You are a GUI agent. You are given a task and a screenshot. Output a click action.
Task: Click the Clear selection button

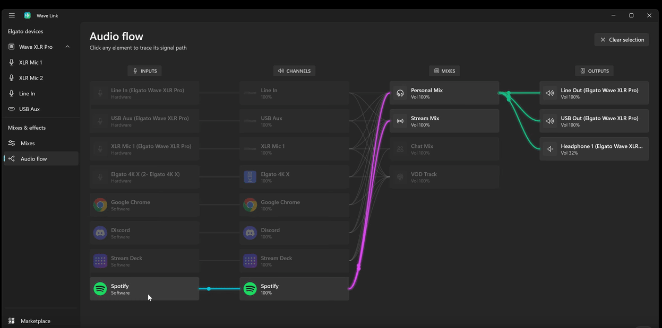(622, 40)
